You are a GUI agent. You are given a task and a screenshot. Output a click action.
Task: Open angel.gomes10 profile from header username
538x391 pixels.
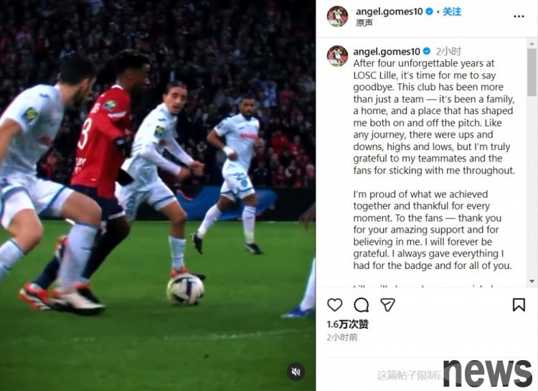[x=389, y=11]
